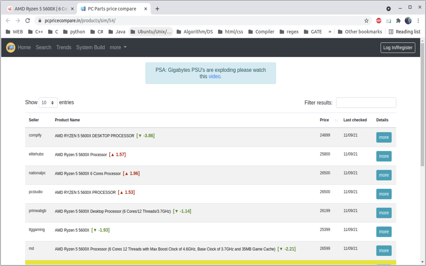Open the System Build nav item
Screen dimensions: 426x266
[90, 48]
